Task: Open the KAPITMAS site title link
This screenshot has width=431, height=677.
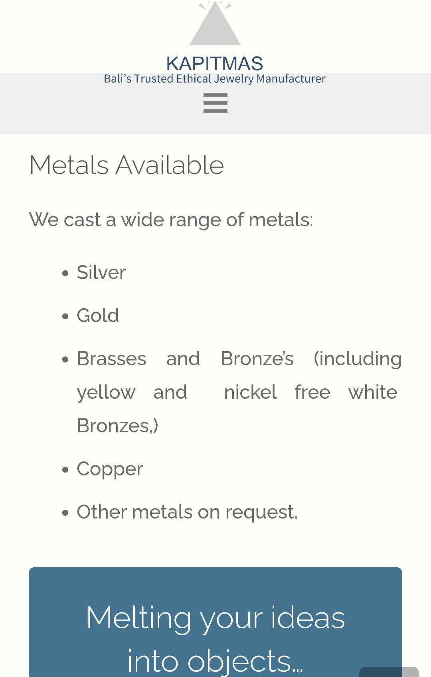Action: [215, 63]
